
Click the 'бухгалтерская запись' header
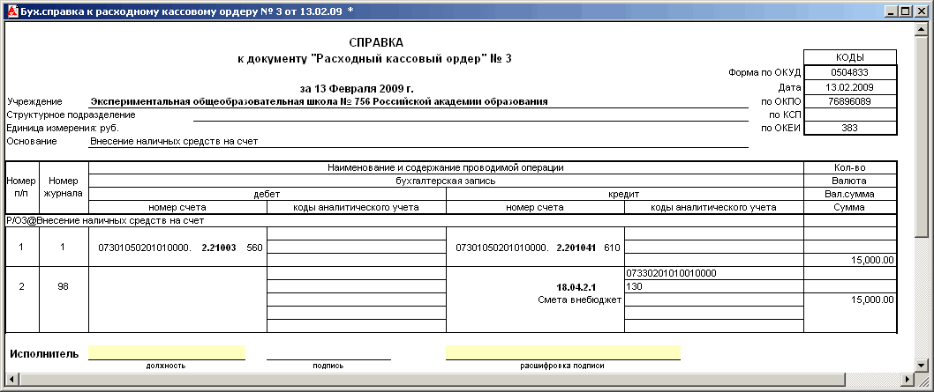pos(446,181)
